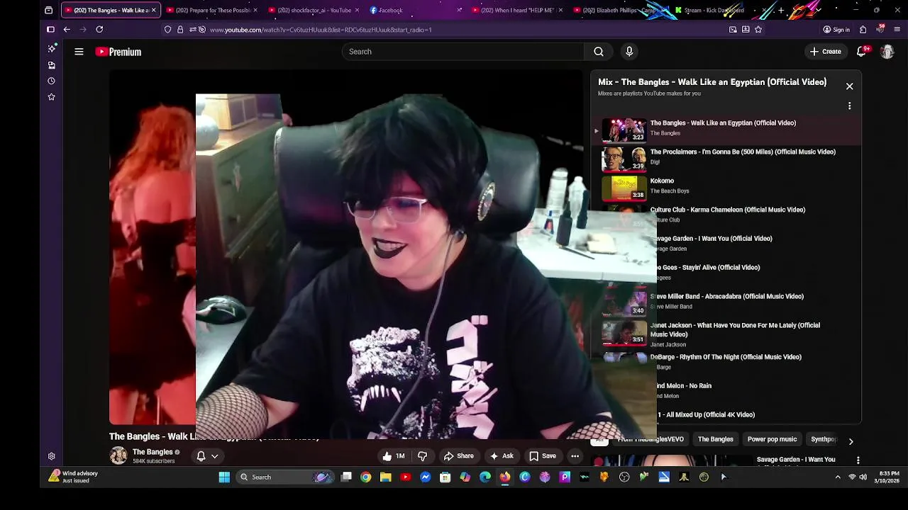The width and height of the screenshot is (908, 510).
Task: Open more actions ellipsis under the video
Action: [575, 456]
